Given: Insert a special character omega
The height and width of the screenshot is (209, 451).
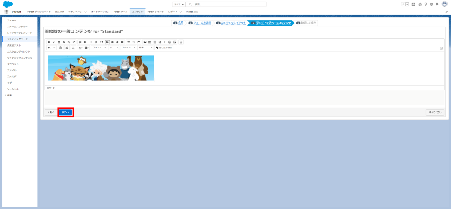Looking at the screenshot, I should coord(160,42).
